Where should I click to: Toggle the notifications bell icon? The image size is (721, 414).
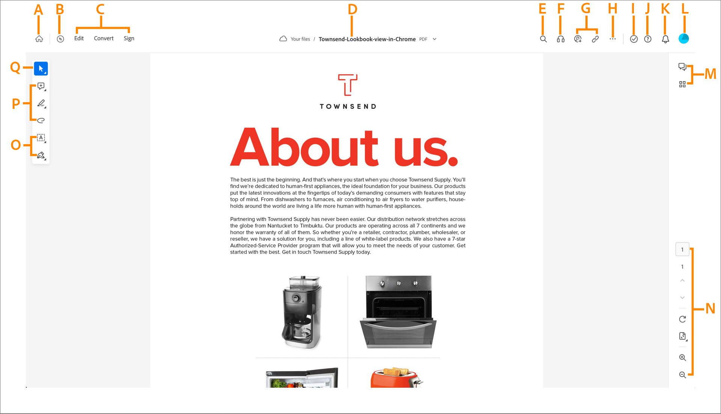(665, 39)
